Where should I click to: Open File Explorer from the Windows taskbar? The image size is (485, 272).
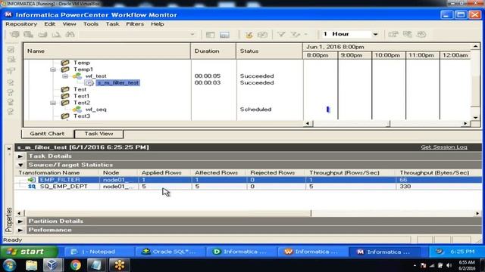pyautogui.click(x=31, y=265)
